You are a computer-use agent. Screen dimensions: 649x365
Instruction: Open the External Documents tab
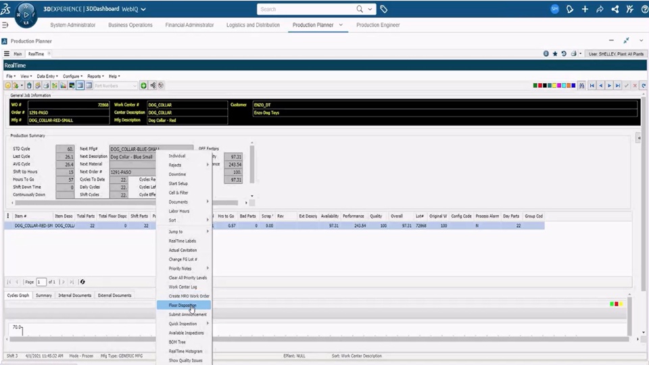coord(115,295)
